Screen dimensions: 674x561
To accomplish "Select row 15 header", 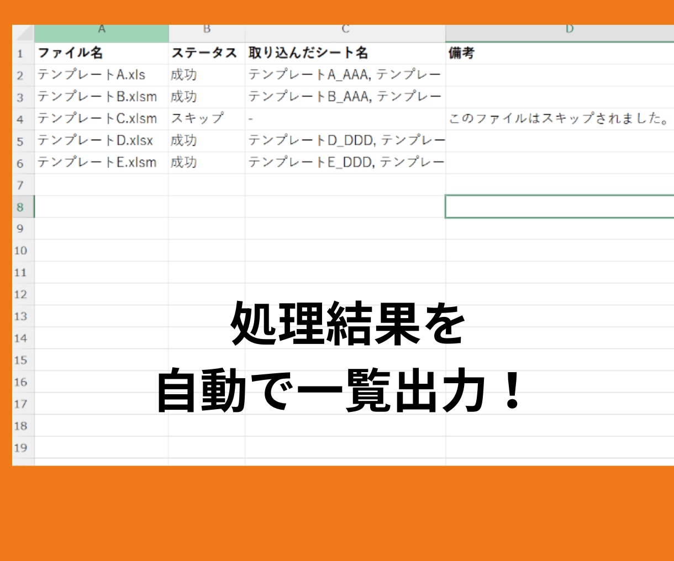I will (23, 360).
